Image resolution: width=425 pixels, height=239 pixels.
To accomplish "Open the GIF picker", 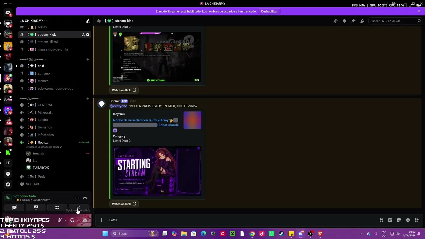I will [390, 220].
